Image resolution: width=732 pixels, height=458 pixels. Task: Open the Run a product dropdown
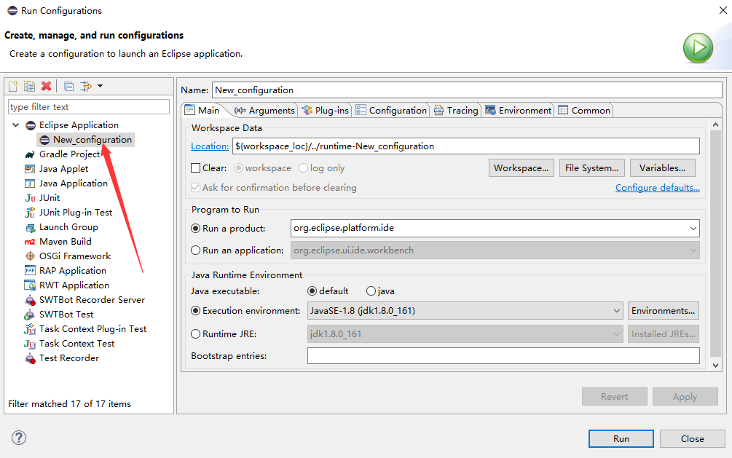(693, 229)
